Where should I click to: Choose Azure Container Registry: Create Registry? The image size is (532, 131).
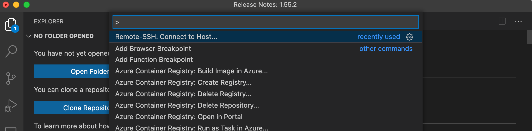[x=183, y=83]
